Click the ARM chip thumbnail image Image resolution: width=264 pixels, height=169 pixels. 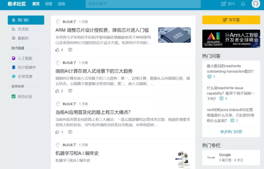(x=174, y=35)
